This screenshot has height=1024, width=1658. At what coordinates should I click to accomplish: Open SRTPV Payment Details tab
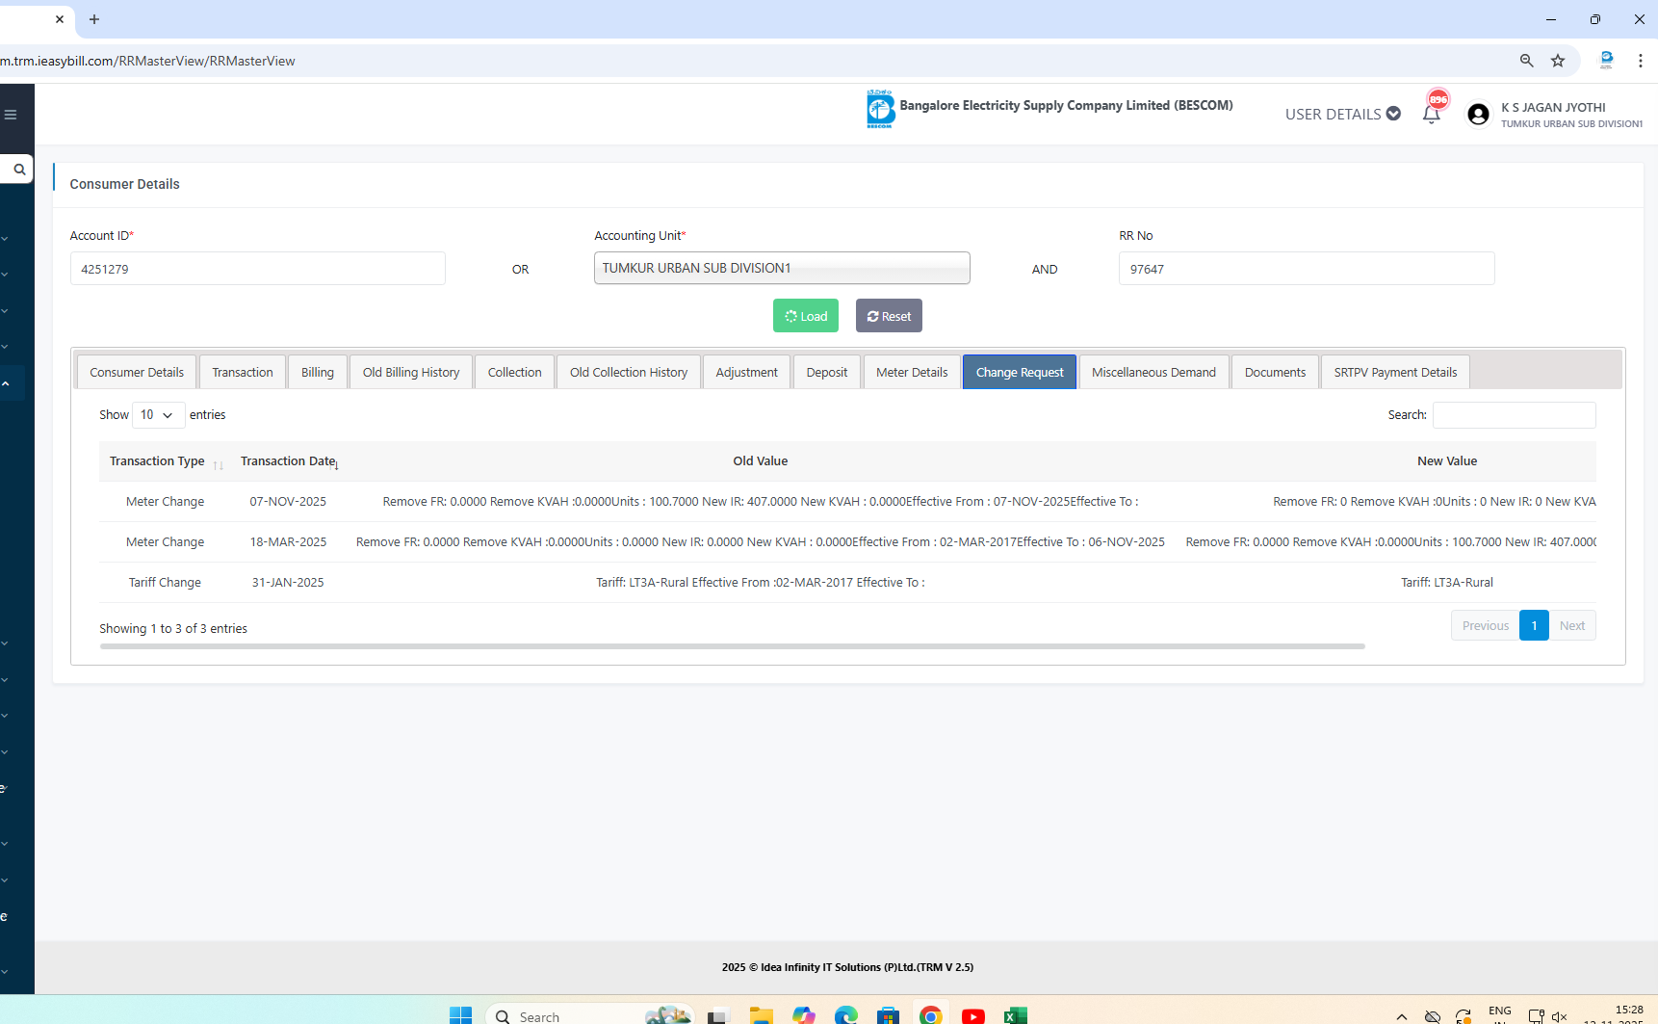pos(1395,373)
